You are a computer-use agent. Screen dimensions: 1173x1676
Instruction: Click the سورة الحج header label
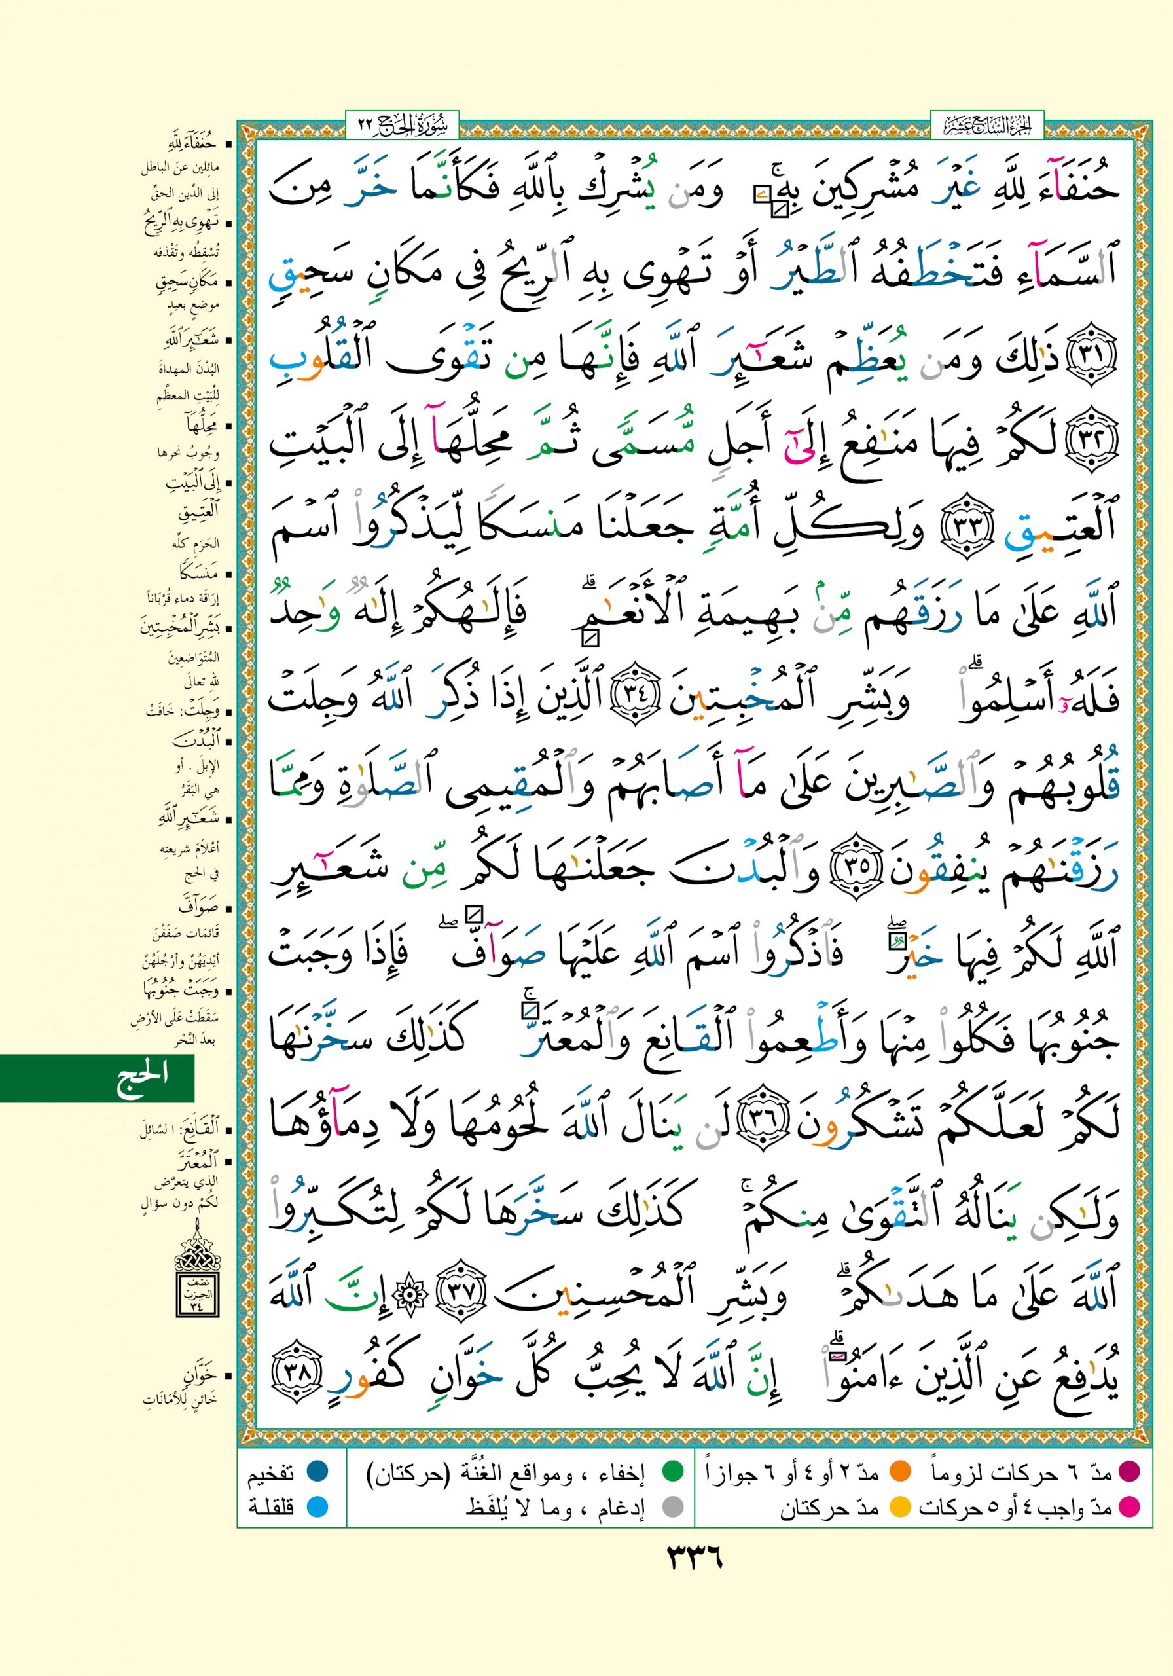click(401, 126)
